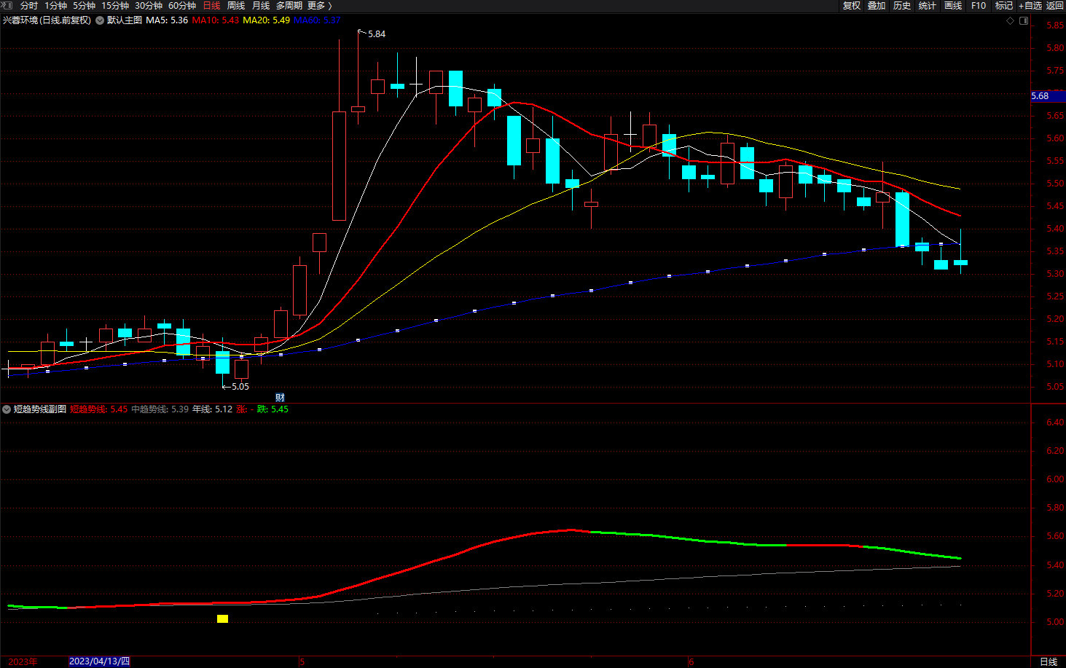This screenshot has width=1066, height=668.
Task: Click the MA10: 5.43 value
Action: tap(216, 20)
